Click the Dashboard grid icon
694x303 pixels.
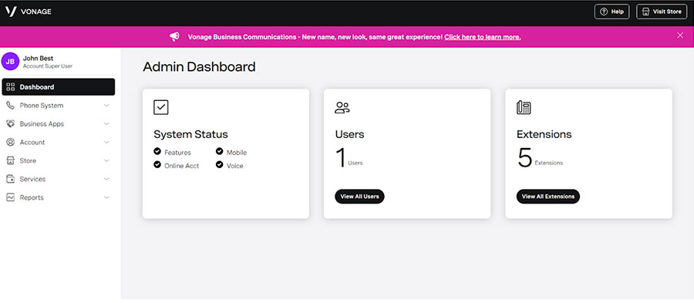coord(11,86)
